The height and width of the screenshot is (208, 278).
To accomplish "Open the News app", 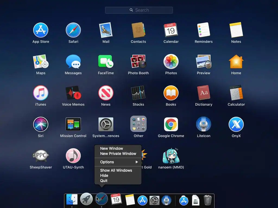I will click(x=106, y=93).
